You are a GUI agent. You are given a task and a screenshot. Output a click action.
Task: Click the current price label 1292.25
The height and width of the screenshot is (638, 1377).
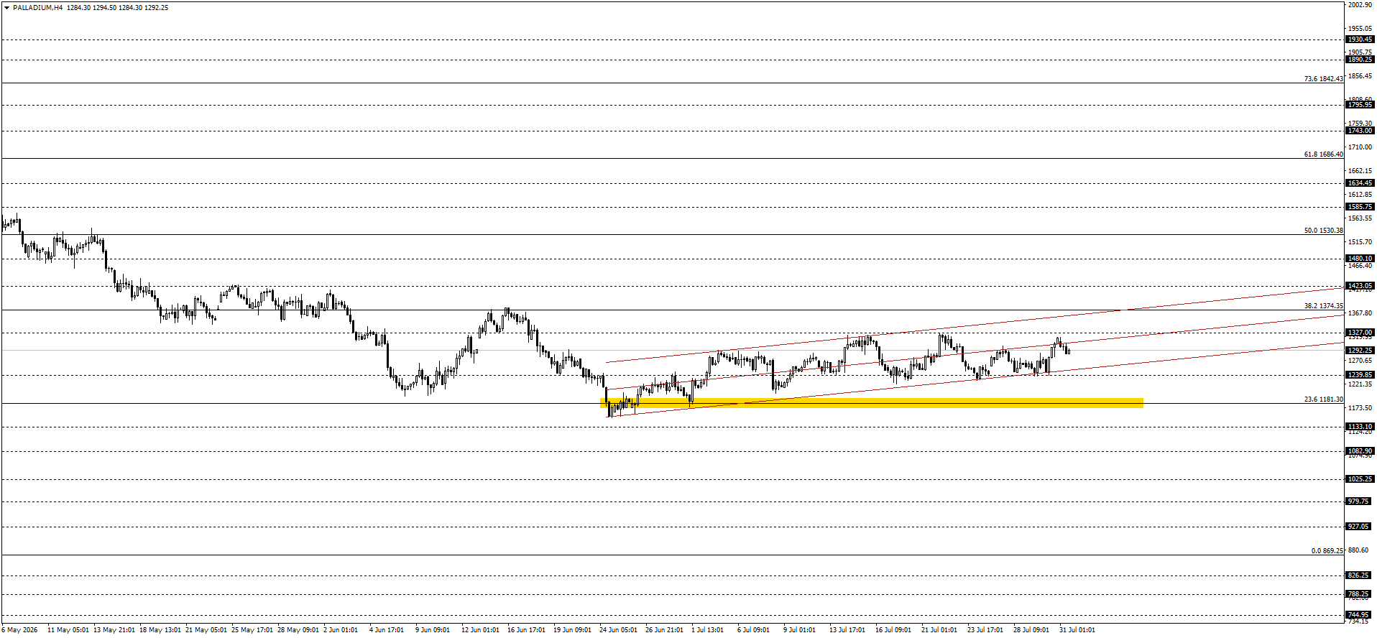click(1360, 351)
